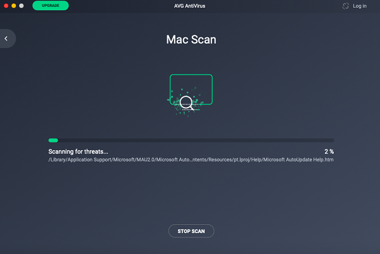Screen dimensions: 380x254
Task: Click the scanned file path text
Action: (191, 160)
